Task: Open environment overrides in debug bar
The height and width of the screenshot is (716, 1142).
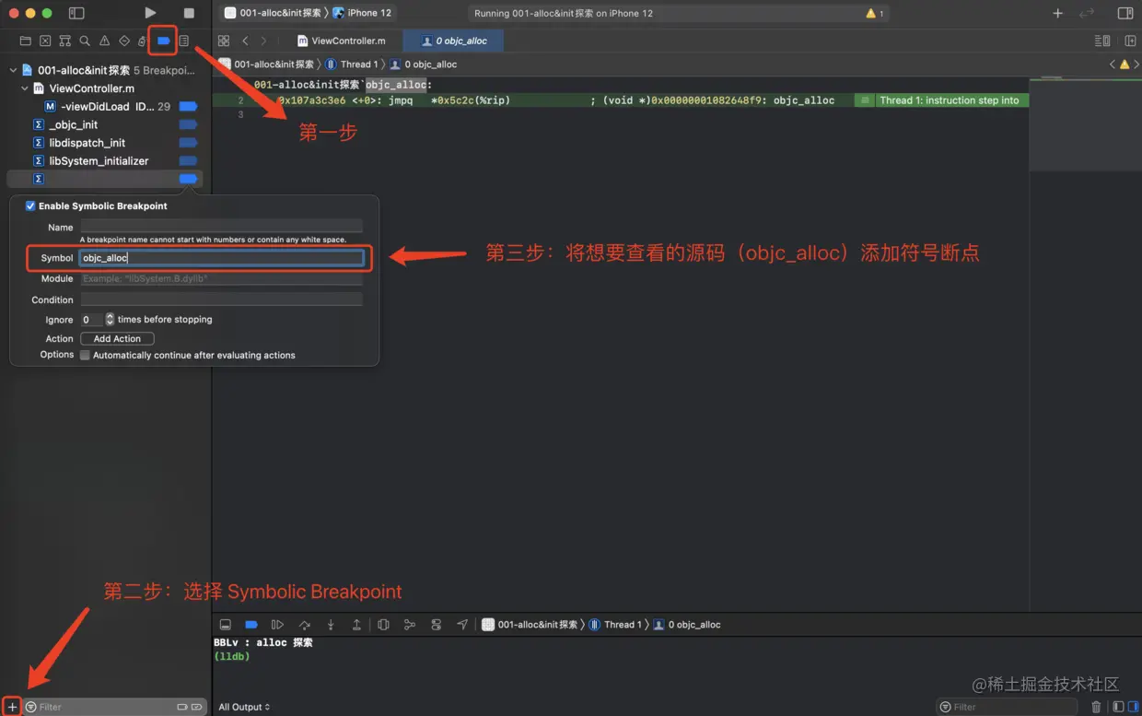Action: (437, 625)
